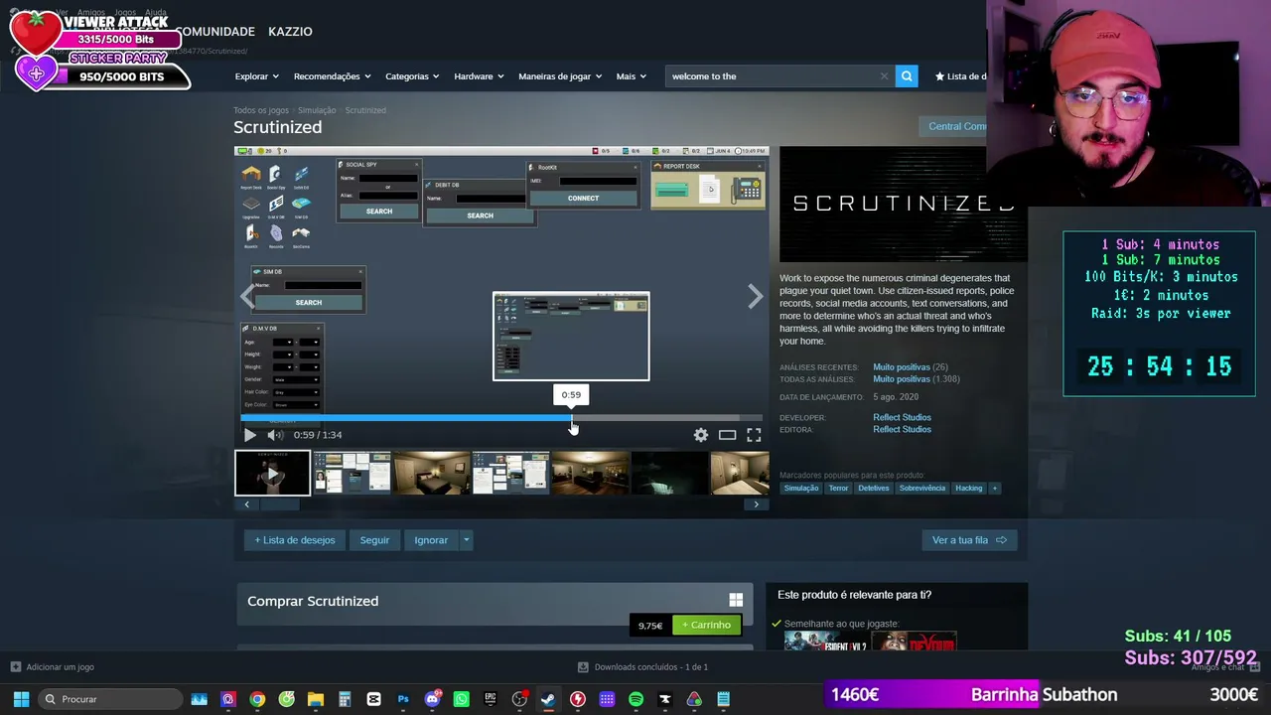Show the previous media with left arrow
1271x715 pixels.
[x=247, y=296]
